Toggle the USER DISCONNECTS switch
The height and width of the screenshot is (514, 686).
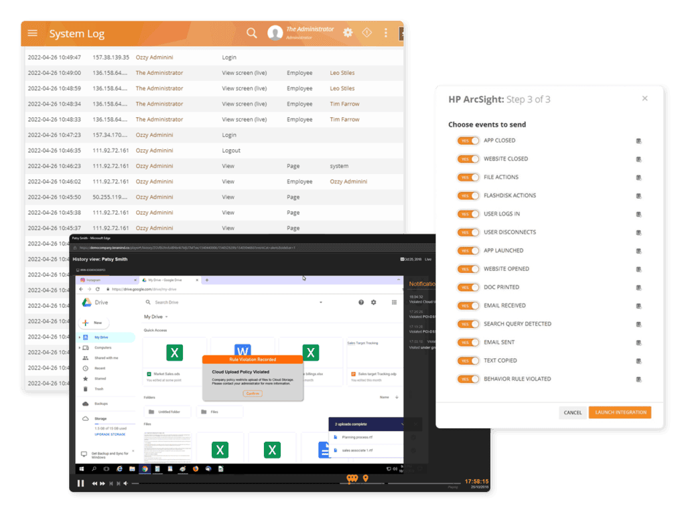pos(468,232)
